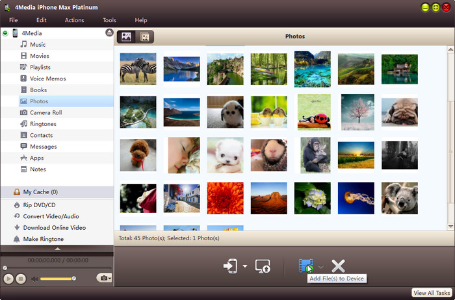Screen dimensions: 455x300
Task: Click the camera snapshot icon
Action: click(x=103, y=278)
